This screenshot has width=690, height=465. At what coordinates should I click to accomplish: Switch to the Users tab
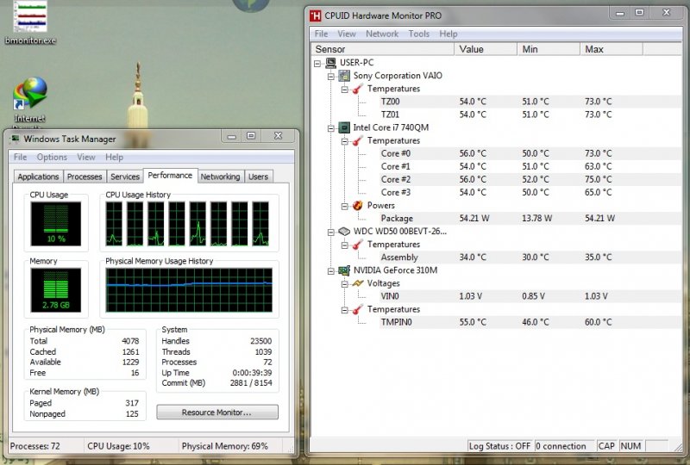(x=258, y=177)
